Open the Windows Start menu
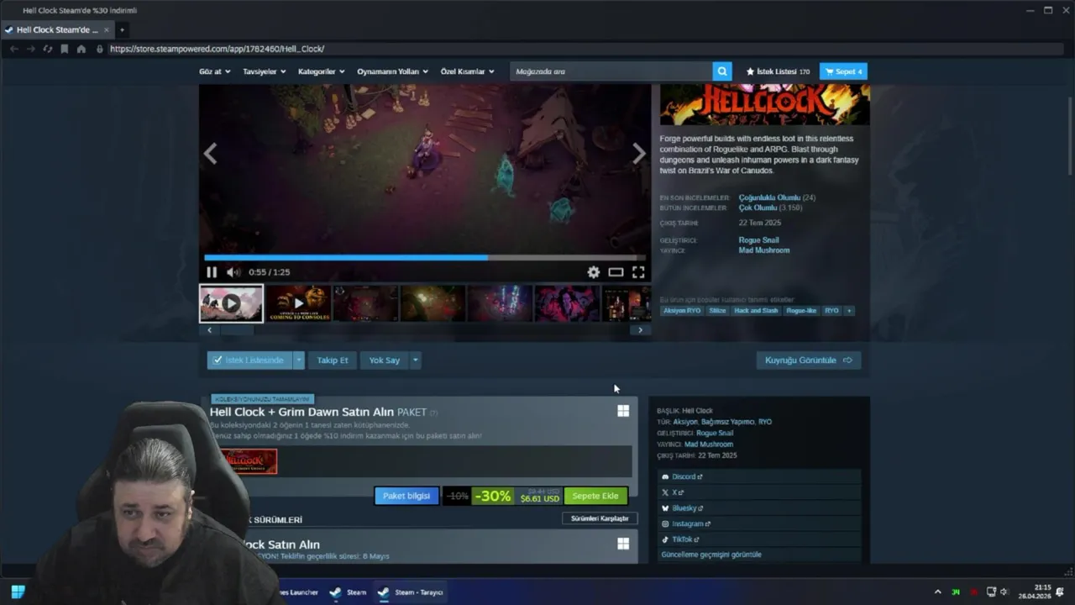 pyautogui.click(x=18, y=592)
